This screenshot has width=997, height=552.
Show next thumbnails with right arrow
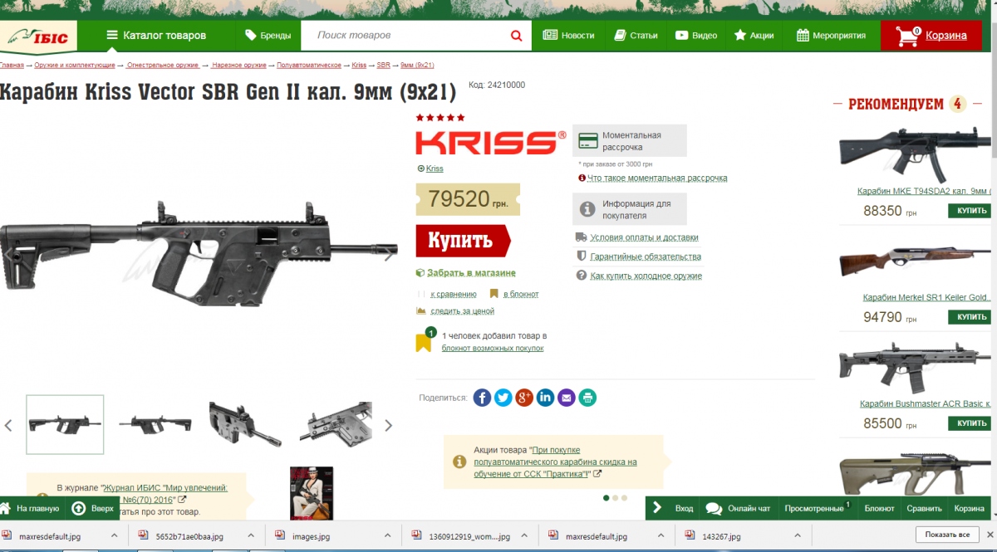tap(388, 425)
